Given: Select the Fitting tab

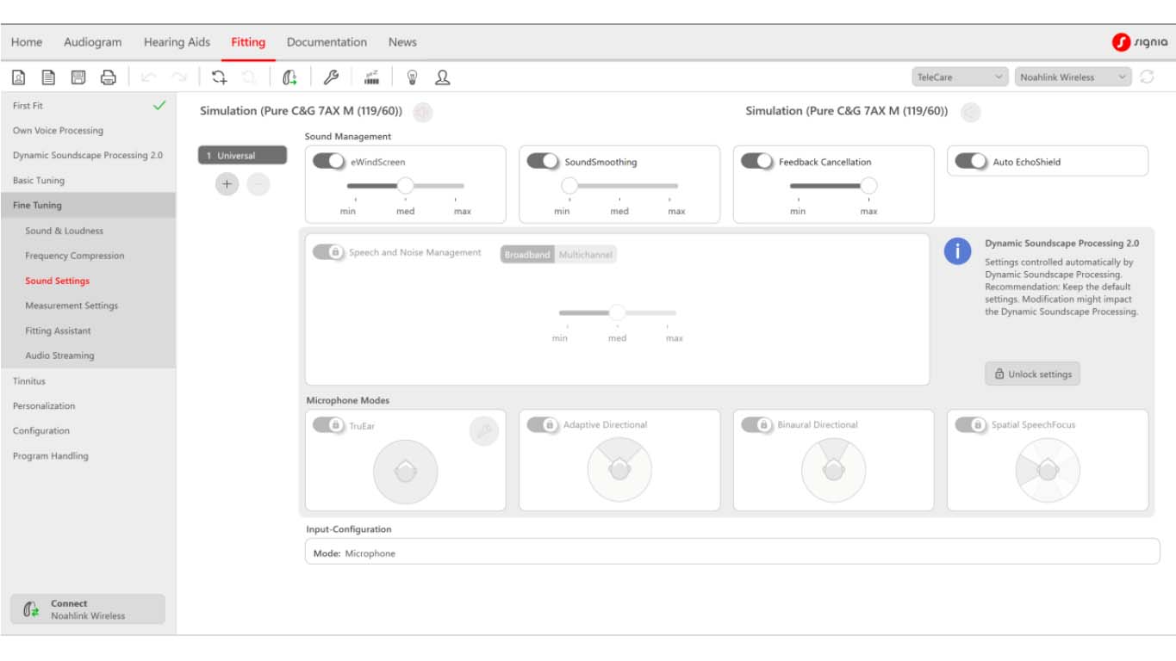Looking at the screenshot, I should click(248, 42).
